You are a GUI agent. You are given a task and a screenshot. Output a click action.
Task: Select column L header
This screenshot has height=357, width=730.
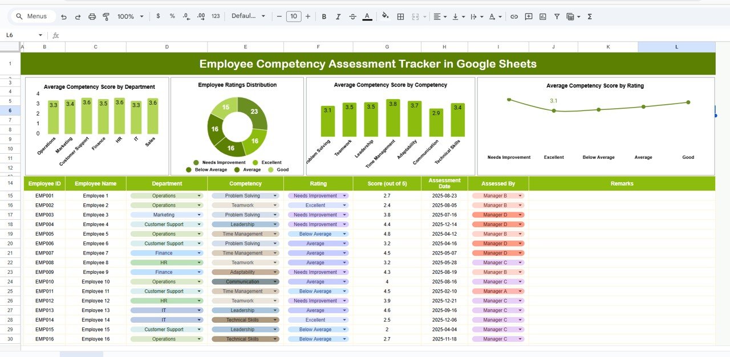[x=676, y=46]
